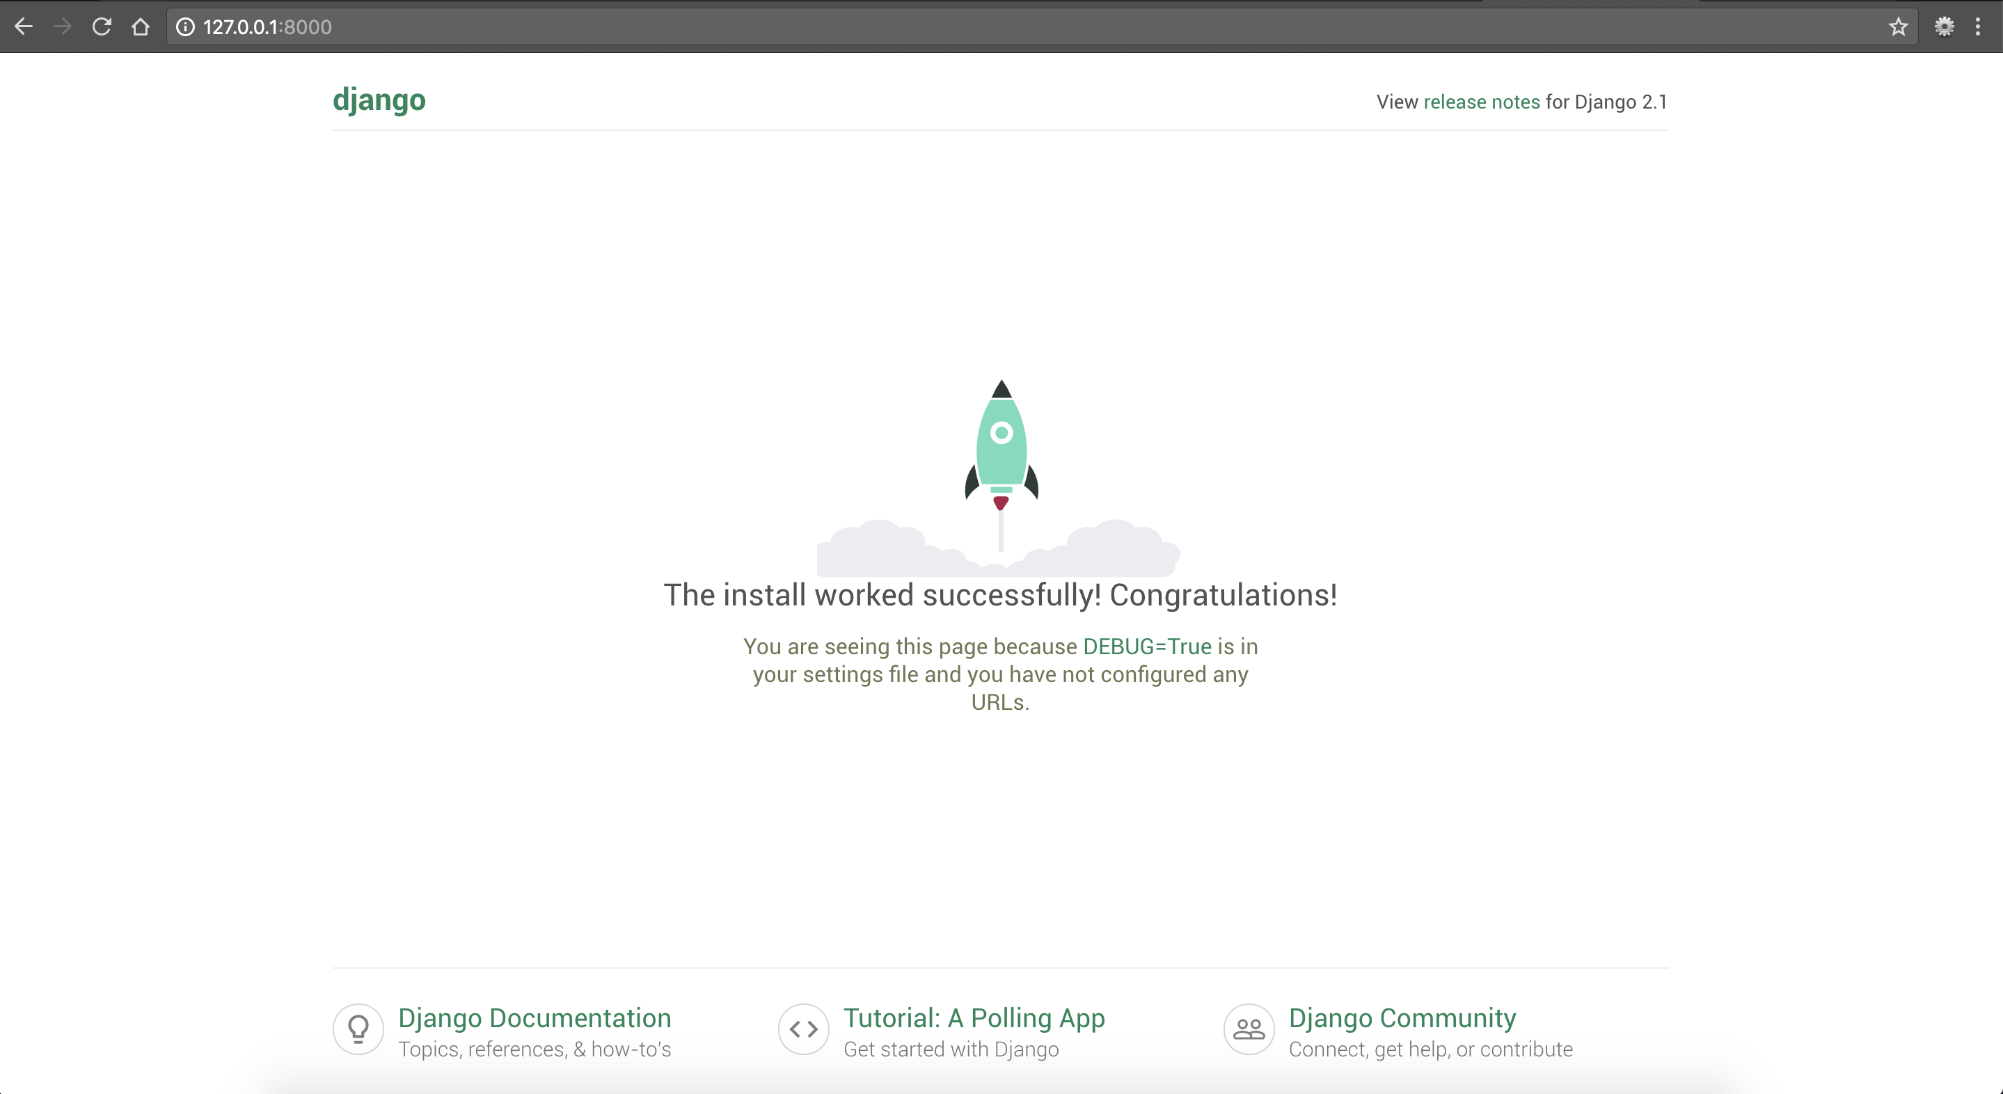Open the three-dot browser menu
This screenshot has width=2003, height=1094.
click(x=1979, y=26)
